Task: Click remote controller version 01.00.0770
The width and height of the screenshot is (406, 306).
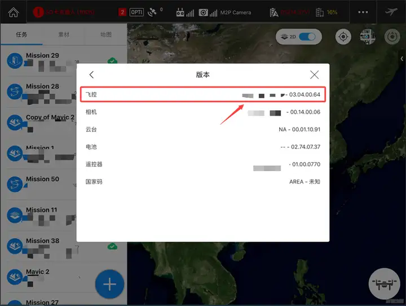Action: point(306,164)
